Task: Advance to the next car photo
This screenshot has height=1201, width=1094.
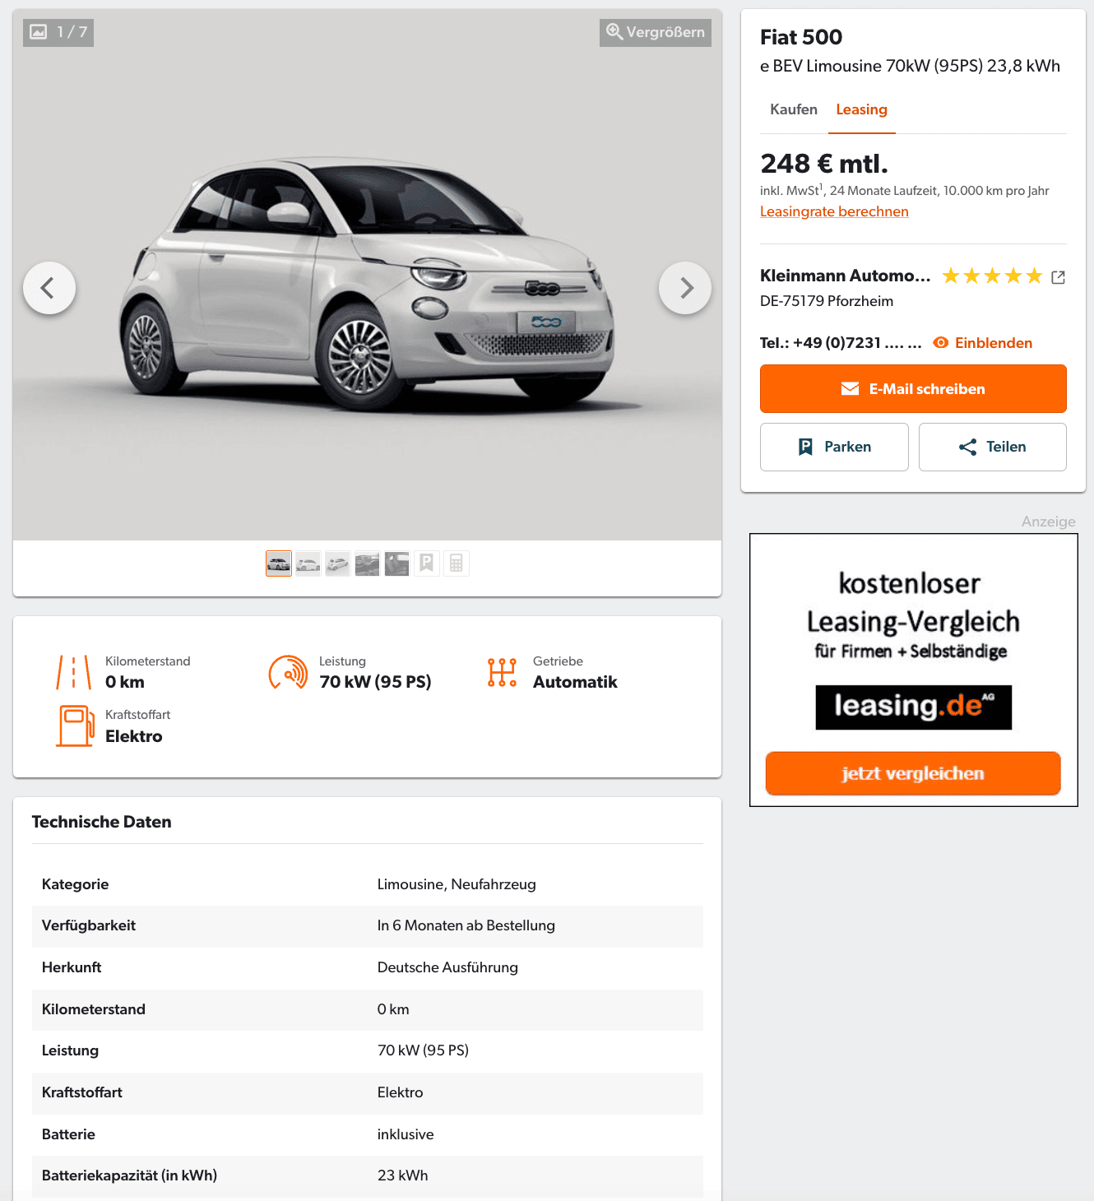Action: tap(685, 288)
